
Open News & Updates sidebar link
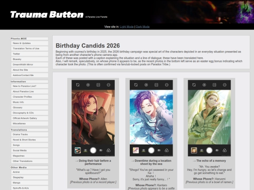(x=30, y=43)
